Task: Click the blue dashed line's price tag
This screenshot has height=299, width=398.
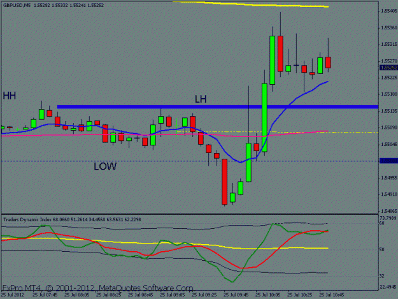Action: 388,161
